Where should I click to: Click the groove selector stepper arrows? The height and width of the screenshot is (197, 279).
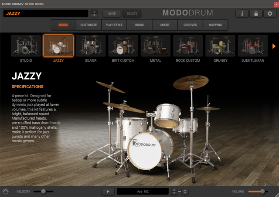tap(174, 191)
